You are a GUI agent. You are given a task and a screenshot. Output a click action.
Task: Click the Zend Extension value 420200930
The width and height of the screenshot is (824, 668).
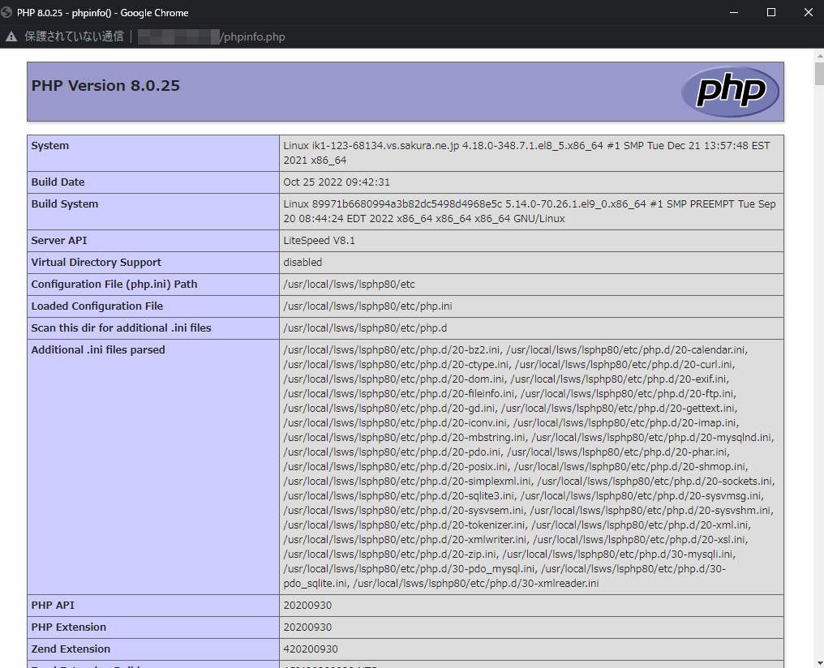[x=310, y=649]
